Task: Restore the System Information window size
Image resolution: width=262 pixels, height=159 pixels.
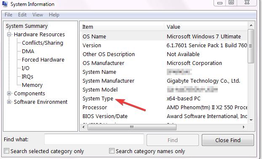Action: [231, 3]
